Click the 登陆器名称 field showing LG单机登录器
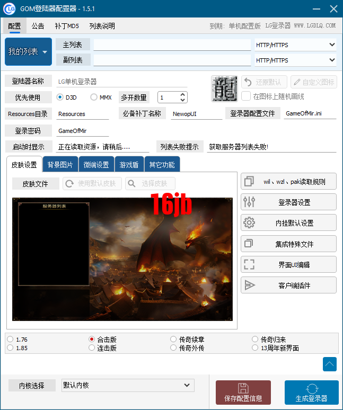This screenshot has width=343, height=410. 122,82
